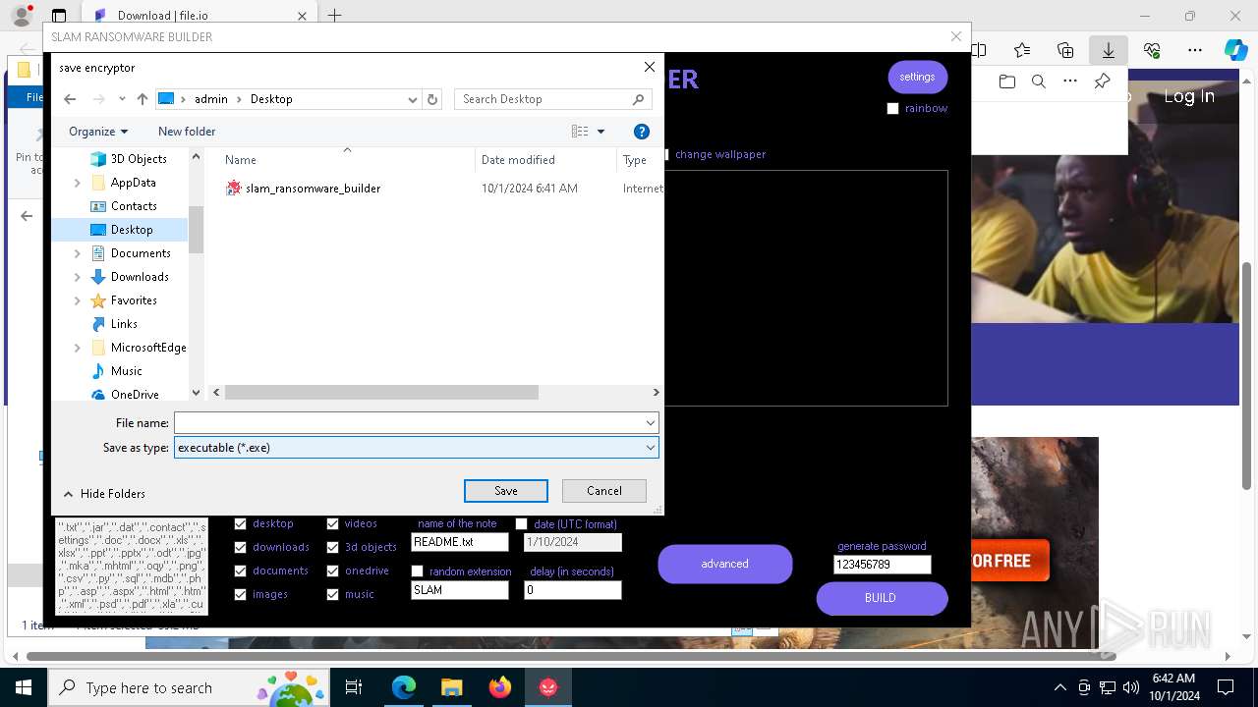
Task: Select 3D Objects in the folder tree
Action: coord(139,159)
